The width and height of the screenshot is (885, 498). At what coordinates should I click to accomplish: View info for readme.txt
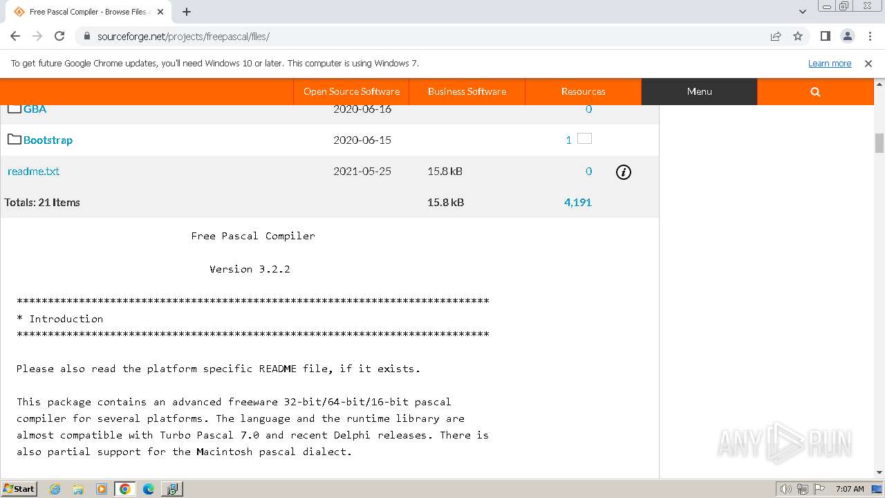[623, 172]
